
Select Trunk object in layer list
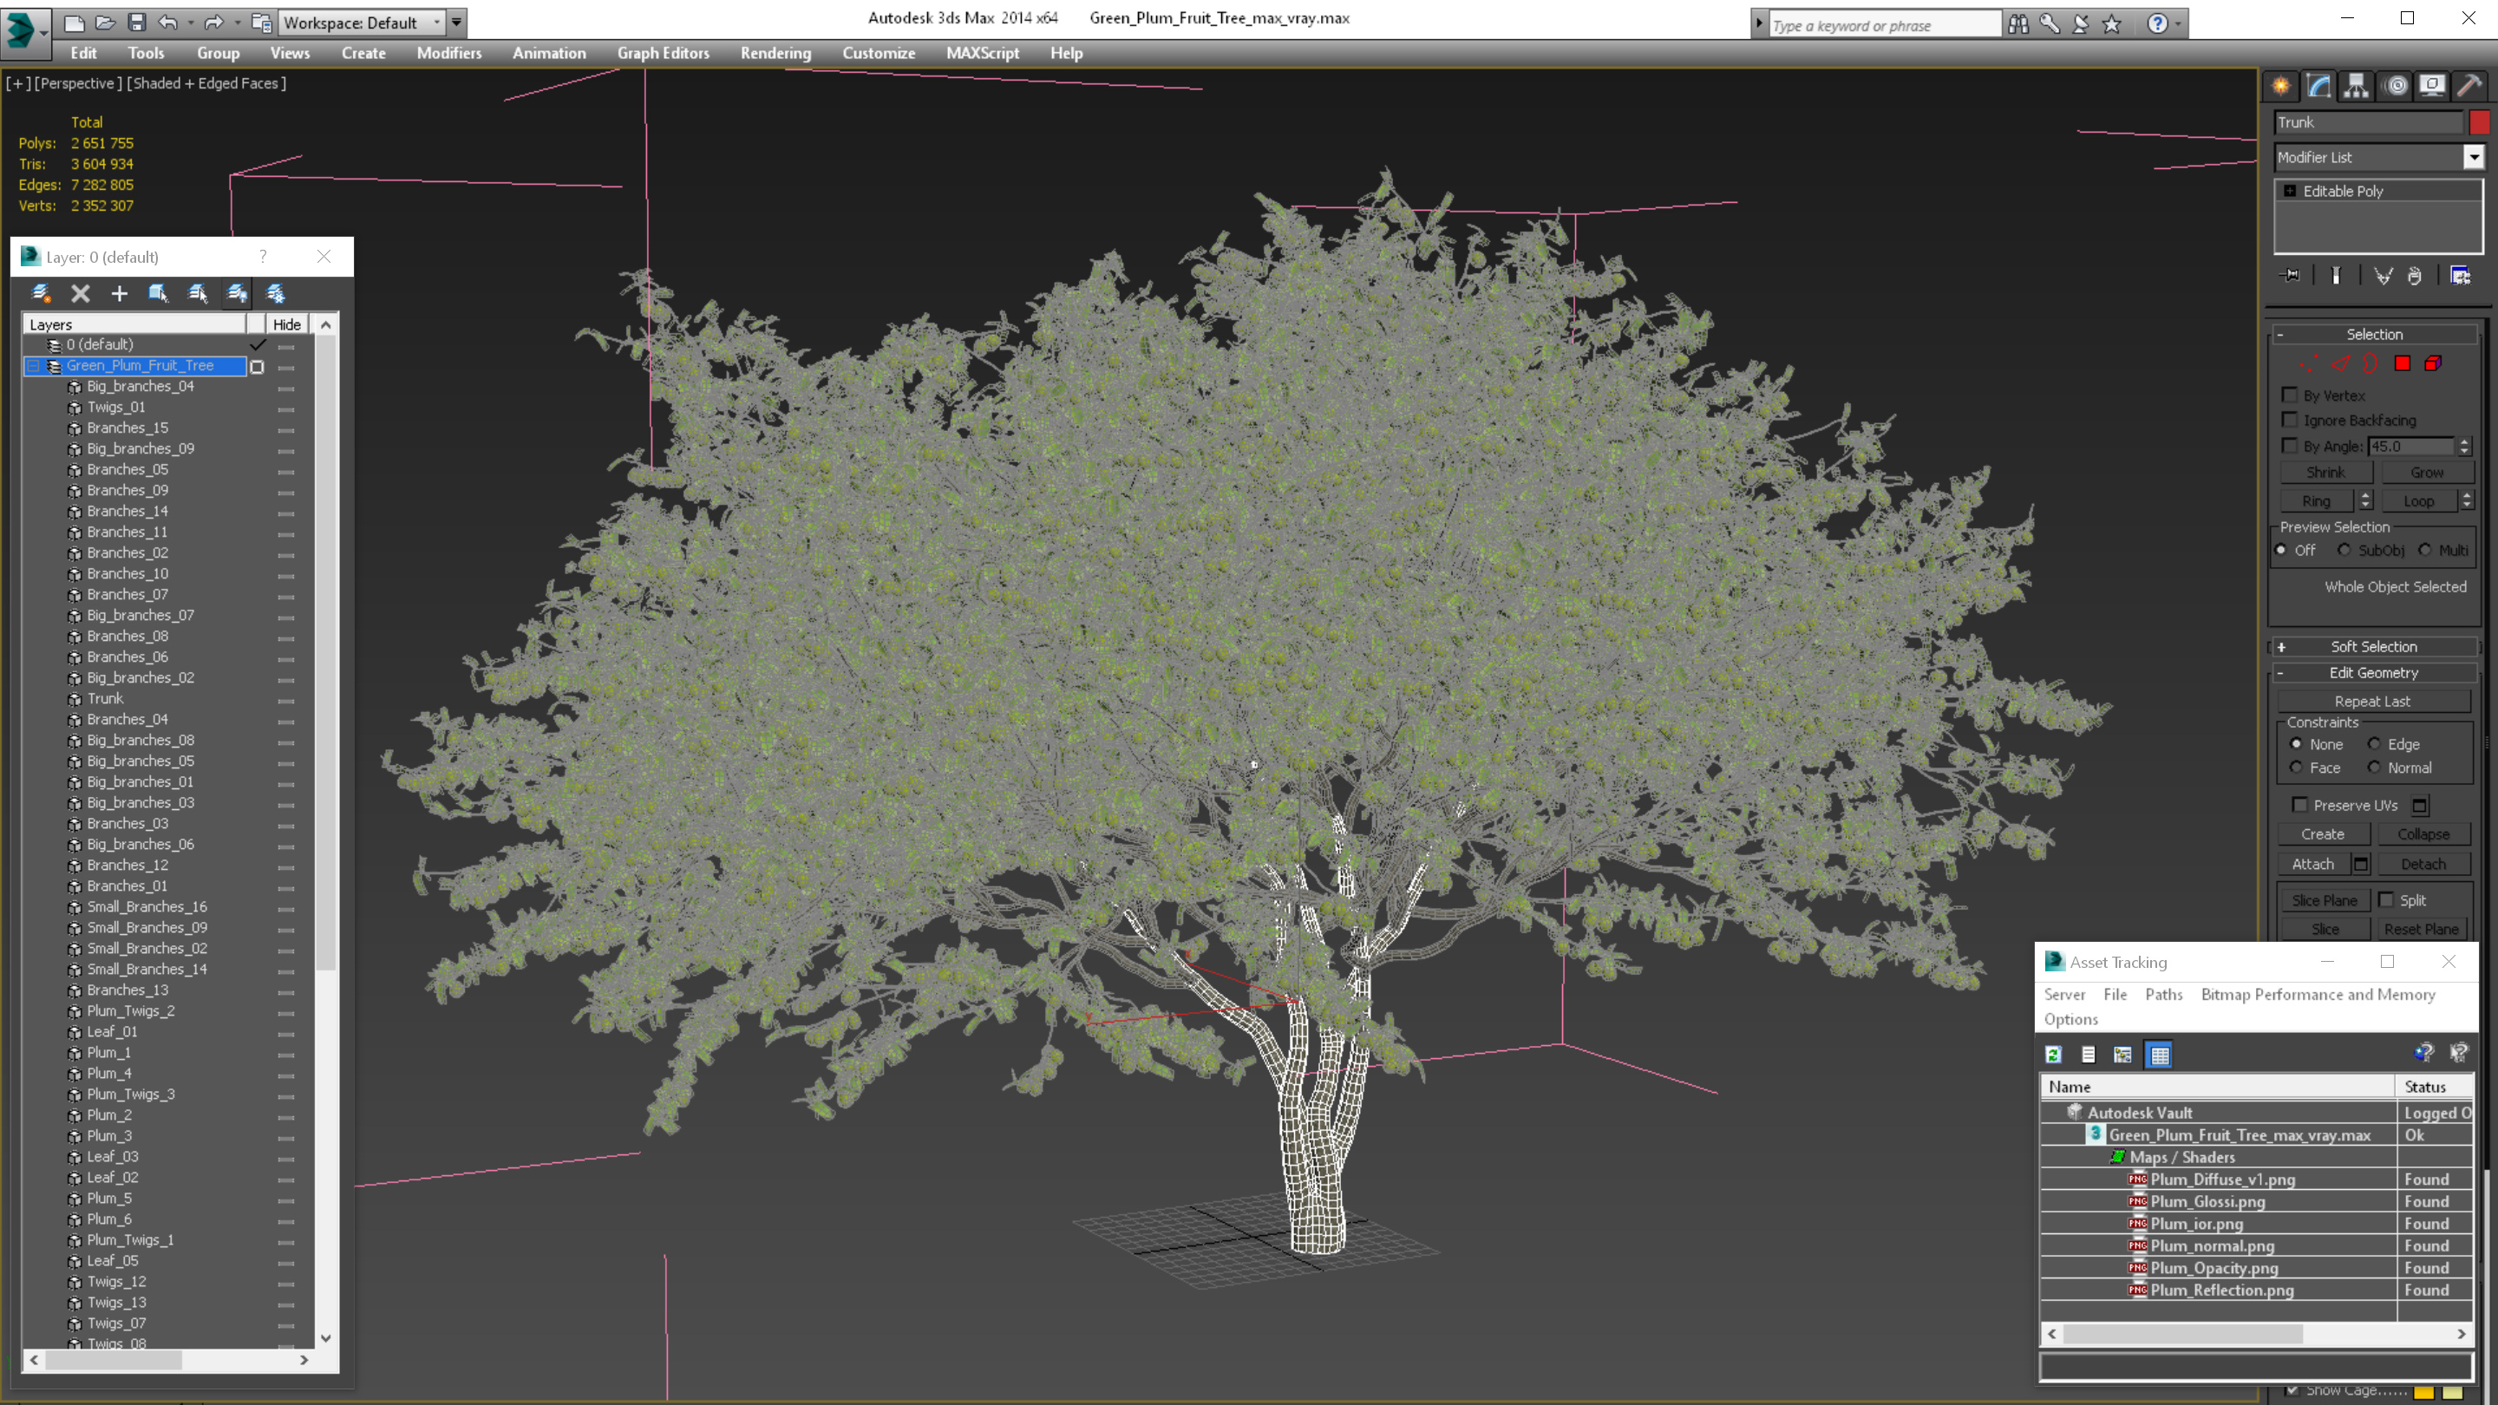[x=106, y=699]
